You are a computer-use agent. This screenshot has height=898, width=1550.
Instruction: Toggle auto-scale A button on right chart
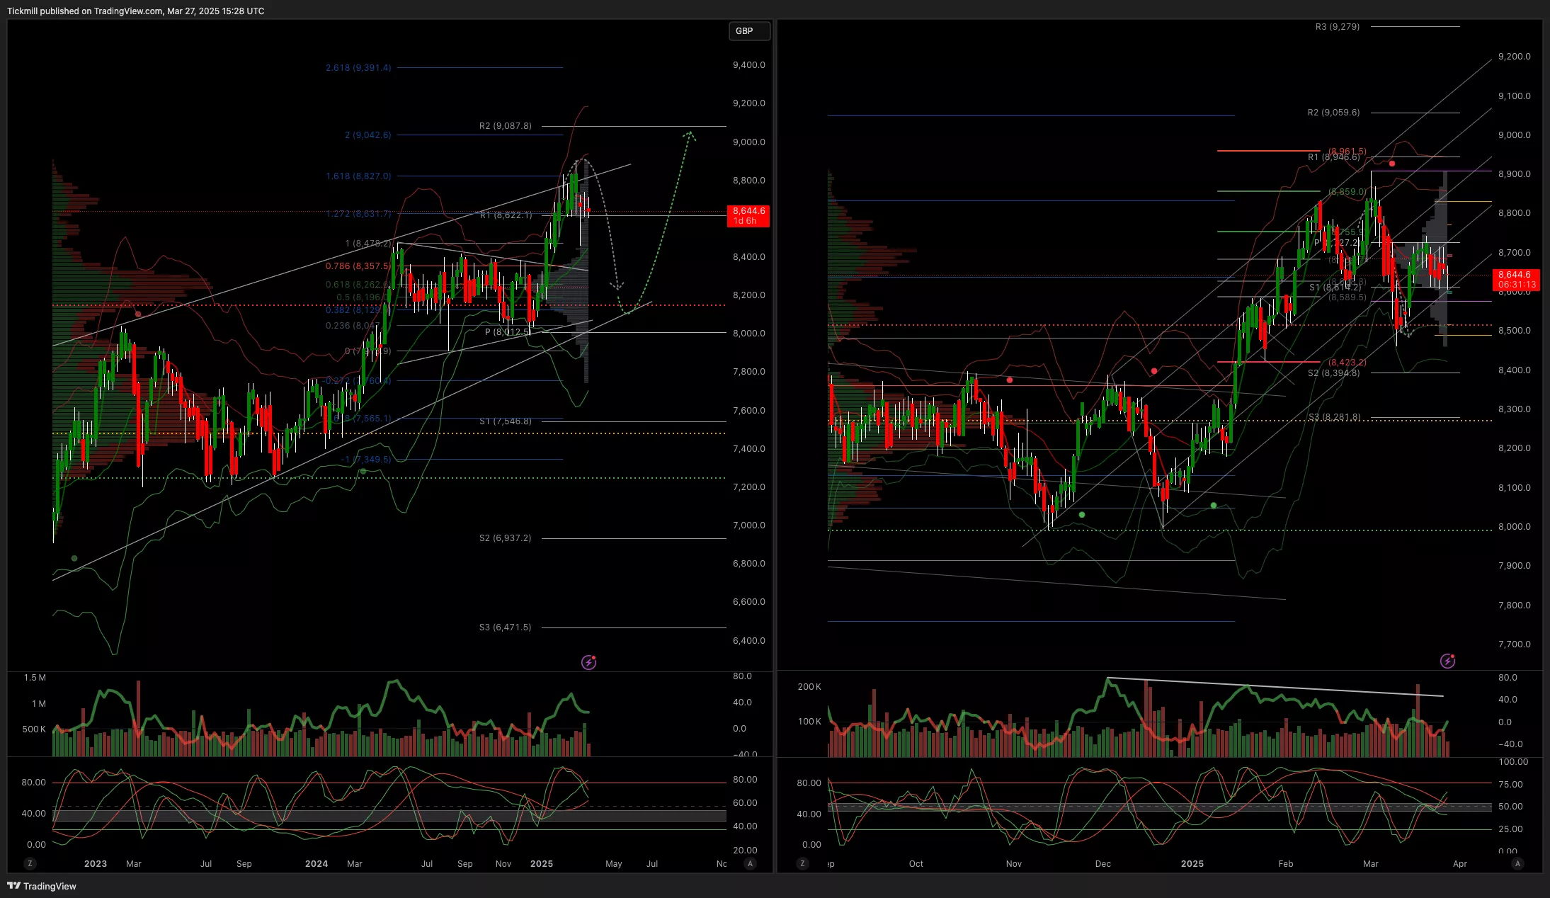point(1517,863)
